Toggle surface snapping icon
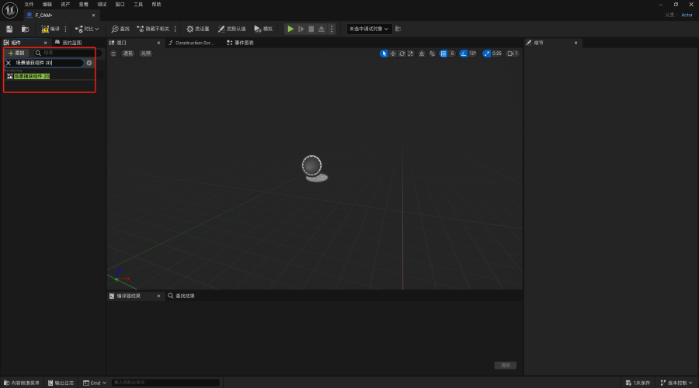The width and height of the screenshot is (699, 388). coord(432,54)
